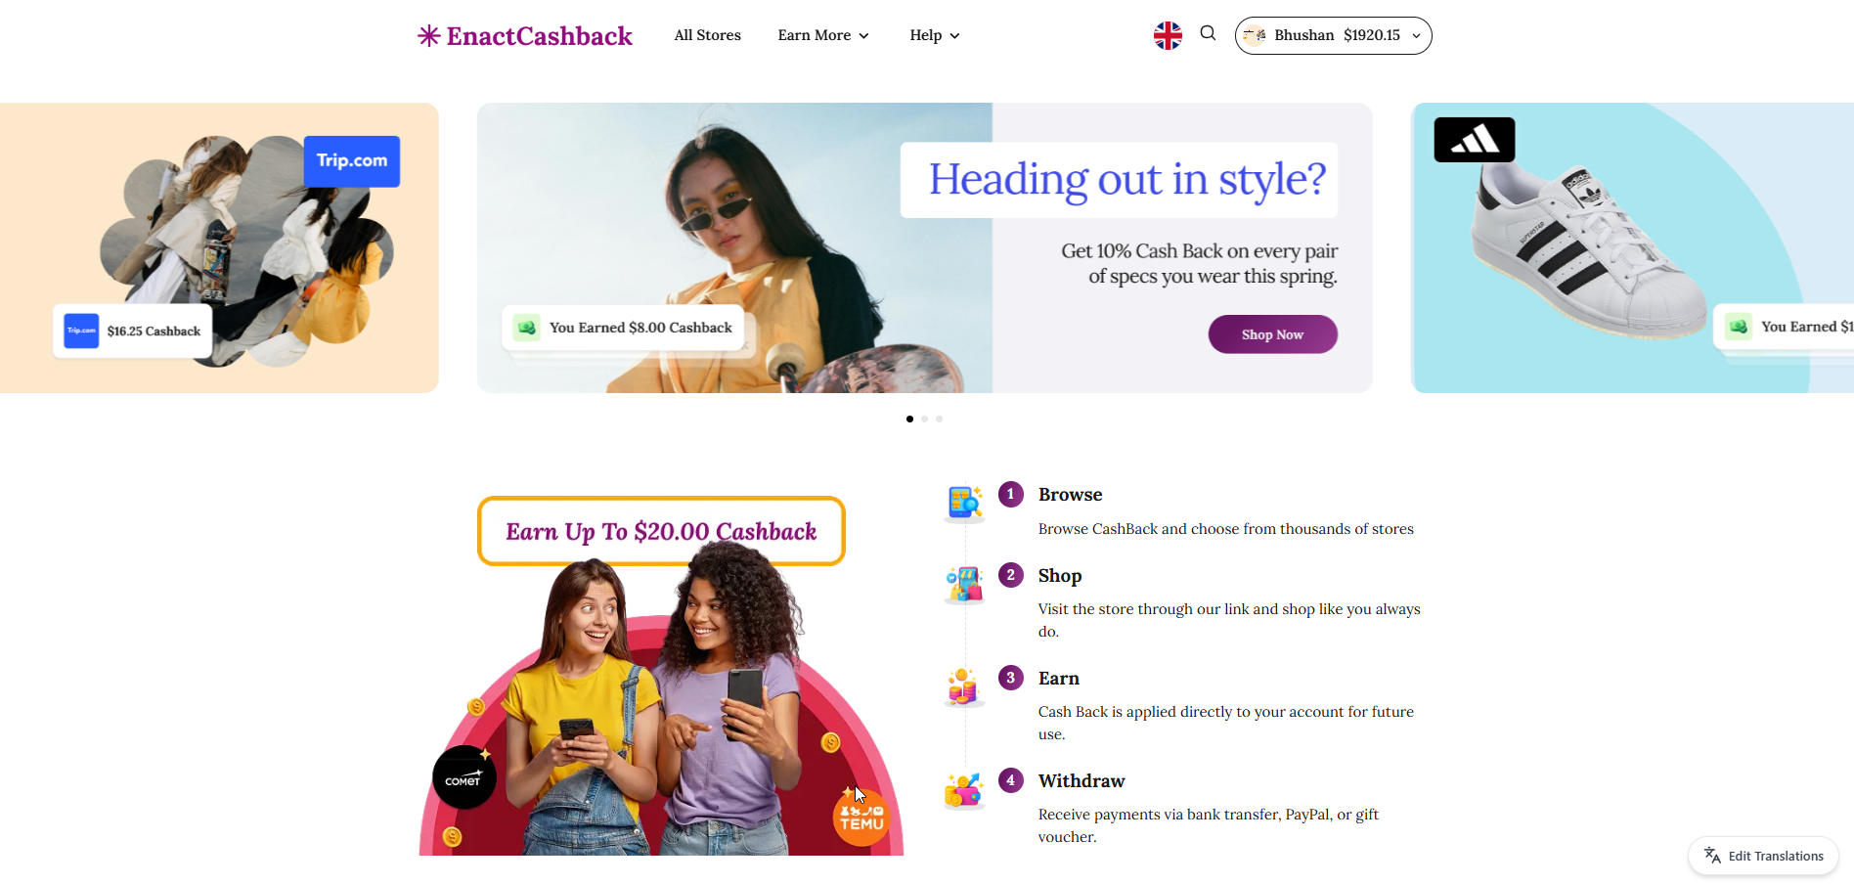This screenshot has width=1854, height=884.
Task: Click the Shop Now button
Action: [1273, 334]
